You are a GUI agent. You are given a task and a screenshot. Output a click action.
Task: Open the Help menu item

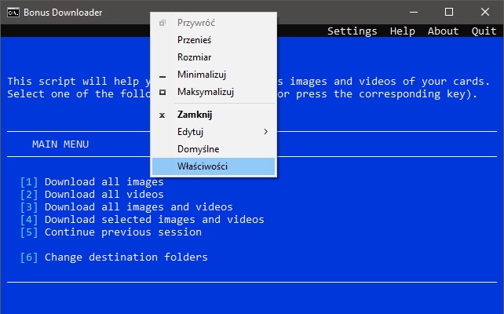pyautogui.click(x=402, y=31)
